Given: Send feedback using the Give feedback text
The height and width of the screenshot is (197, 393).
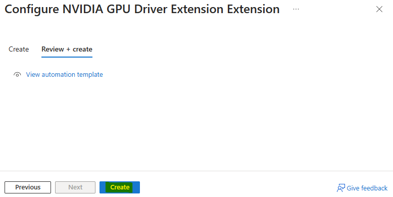Looking at the screenshot, I should tap(367, 188).
